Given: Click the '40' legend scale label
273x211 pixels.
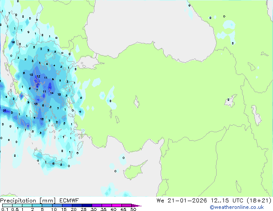Looking at the screenshot, I should click(113, 209).
